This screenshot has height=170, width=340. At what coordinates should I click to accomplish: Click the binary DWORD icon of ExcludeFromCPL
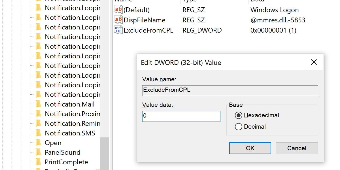tap(118, 30)
